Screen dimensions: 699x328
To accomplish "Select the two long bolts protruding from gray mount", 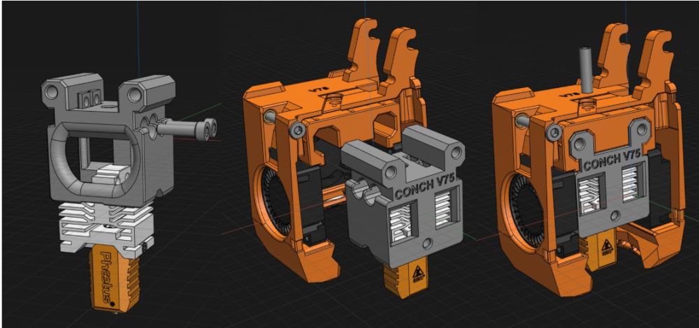I will coord(186,128).
